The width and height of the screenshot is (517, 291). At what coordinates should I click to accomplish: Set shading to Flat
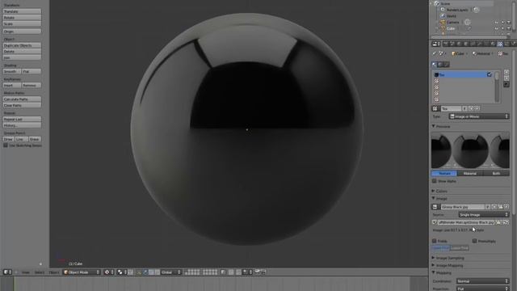click(x=32, y=71)
